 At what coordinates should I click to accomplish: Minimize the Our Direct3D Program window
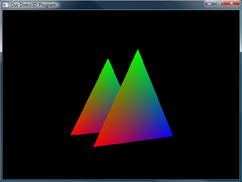pos(209,3)
